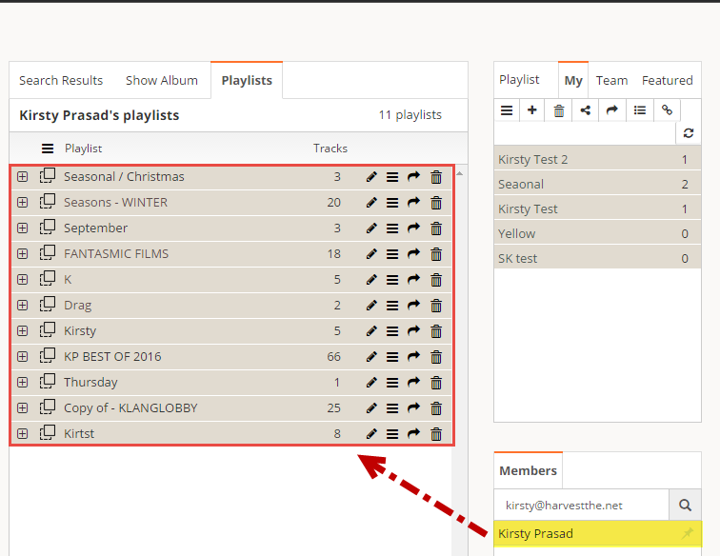Delete the Drag playlist
Viewport: 720px width, 556px height.
[436, 306]
